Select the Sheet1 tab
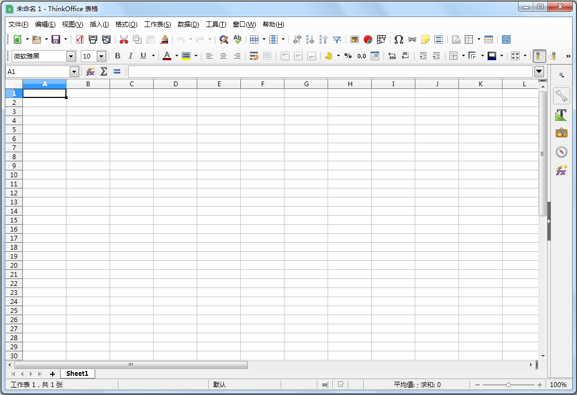This screenshot has width=577, height=395. click(77, 374)
